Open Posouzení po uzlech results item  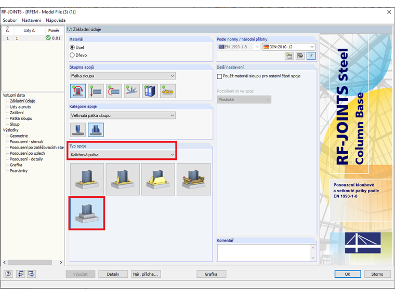pos(27,153)
